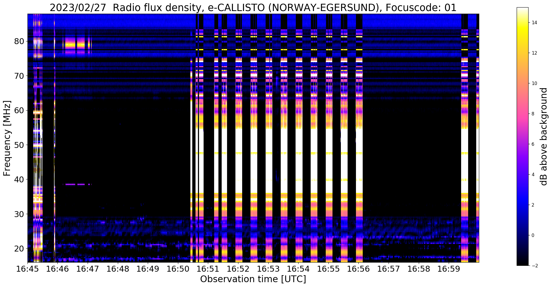552x287 pixels.
Task: Click the 16:47 time tick label
Action: coord(88,269)
